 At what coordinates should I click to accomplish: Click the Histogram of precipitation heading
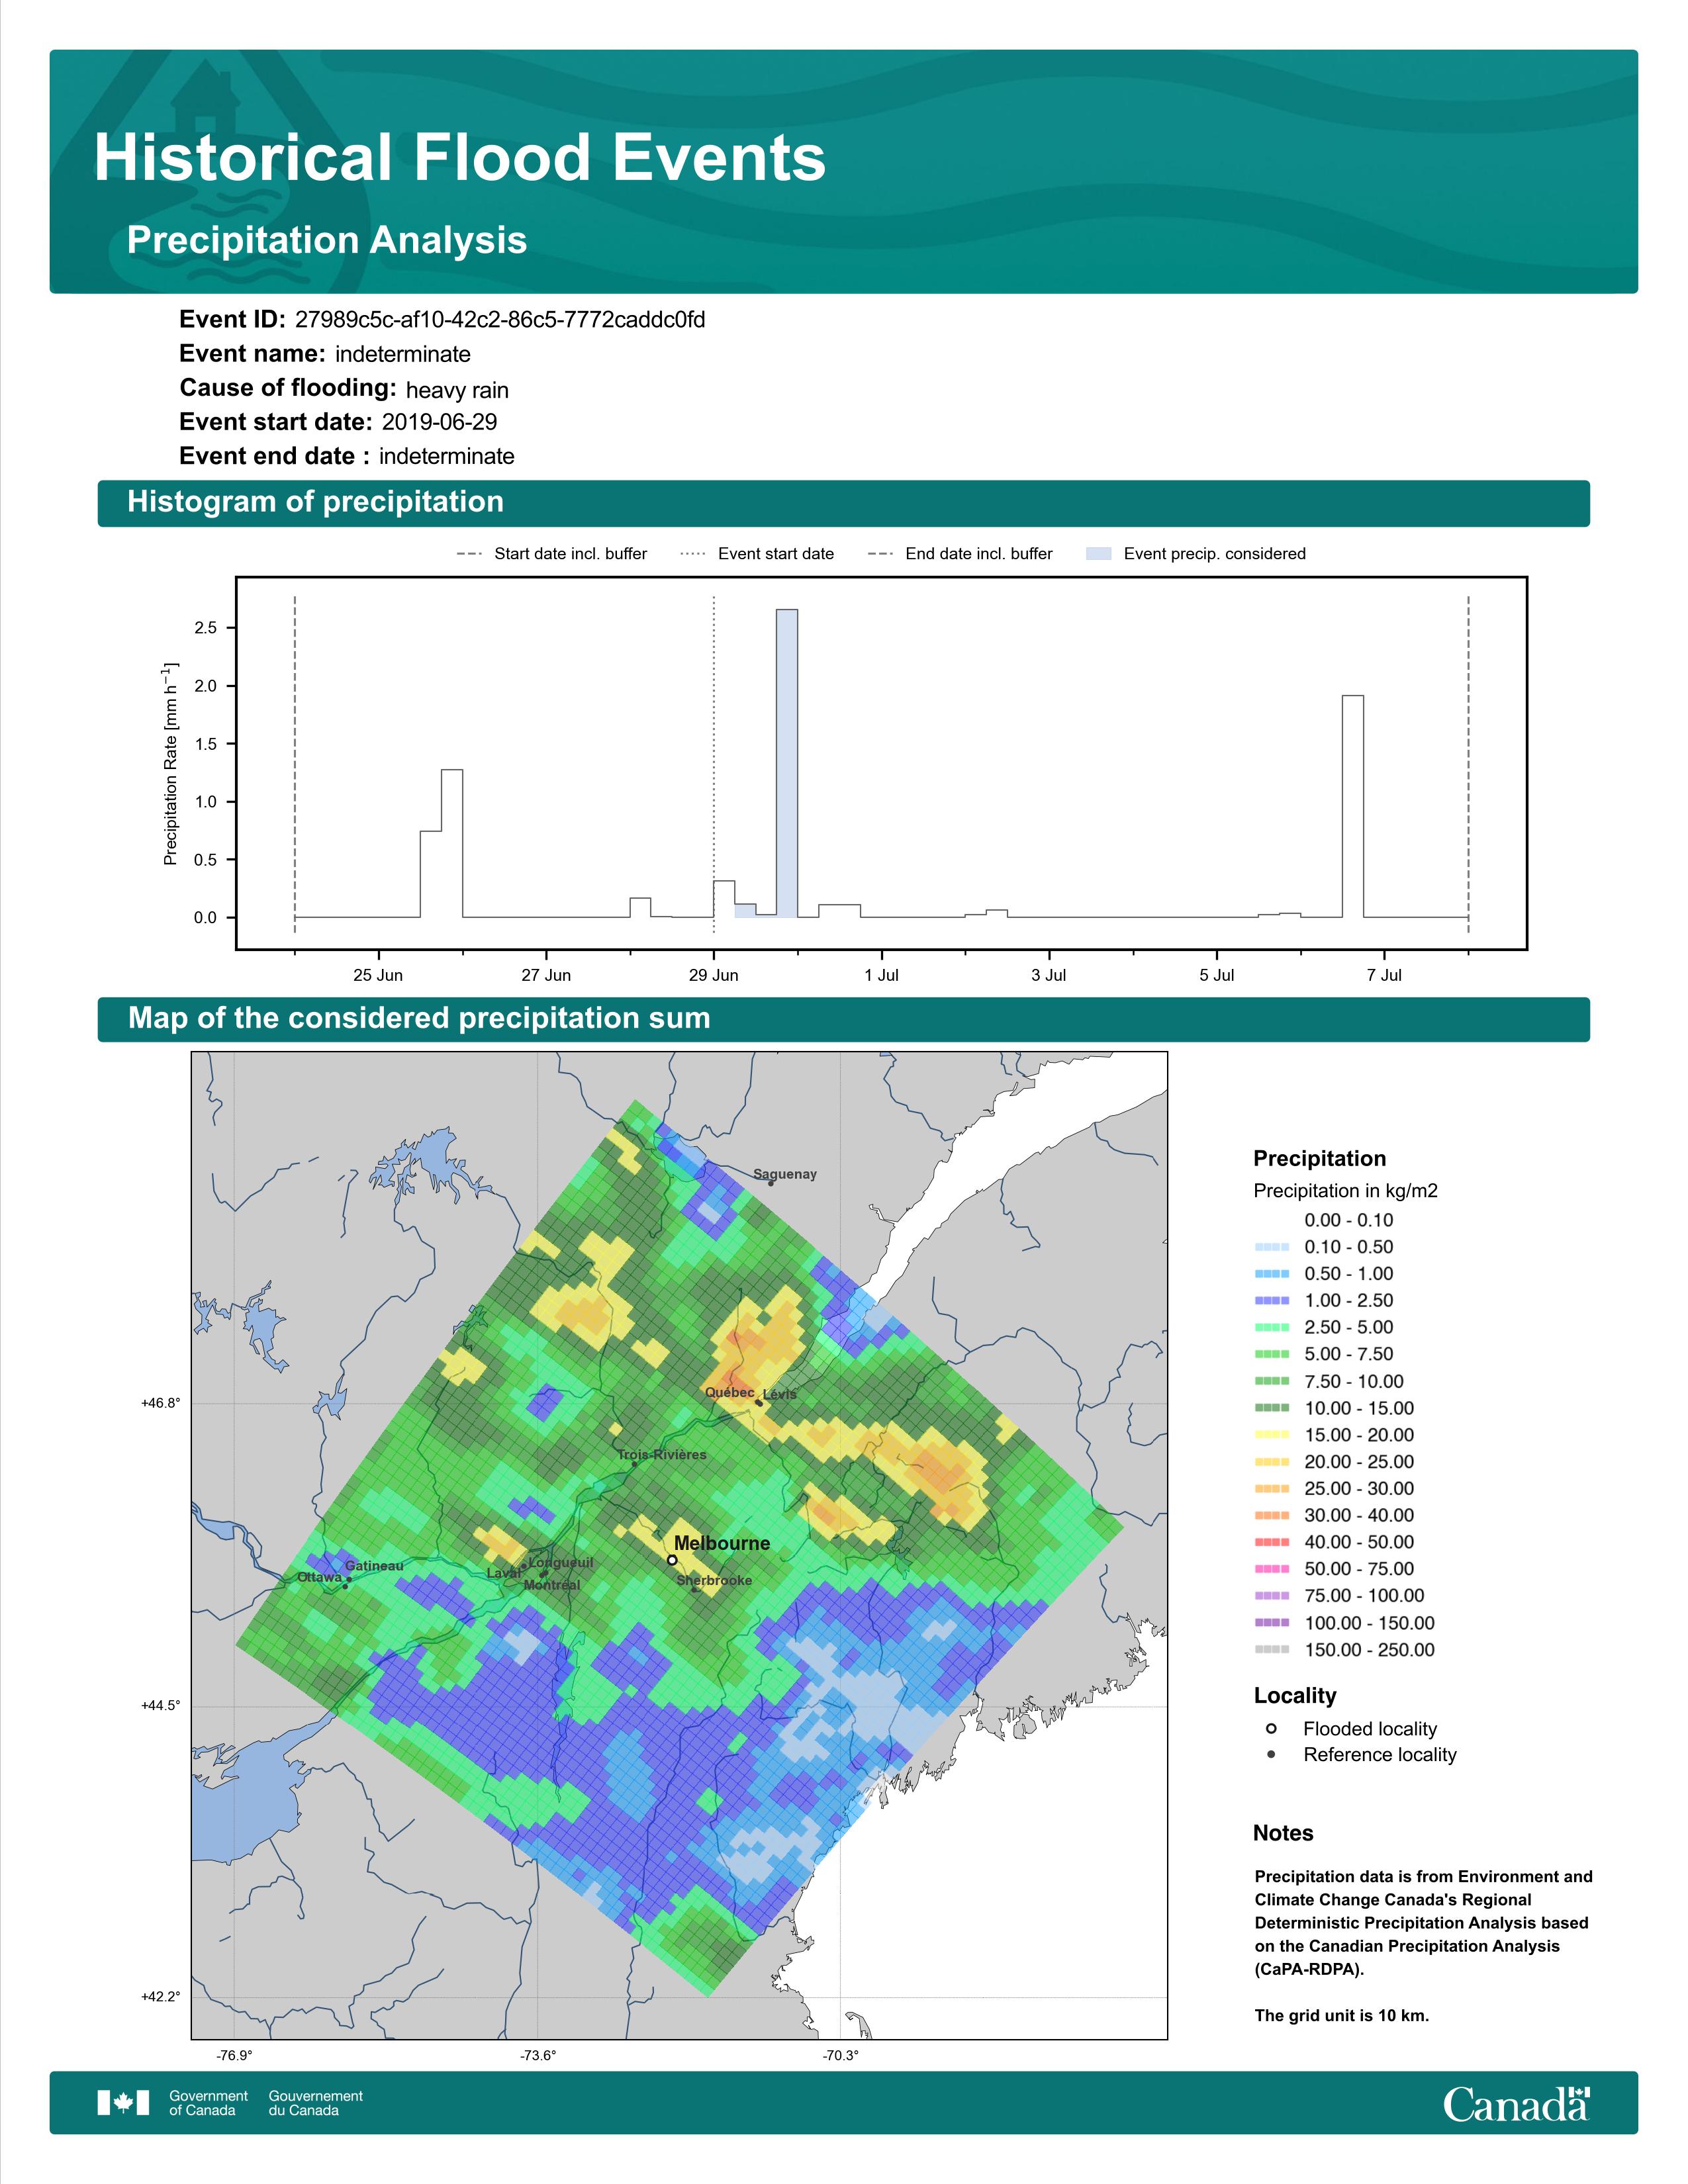[x=315, y=502]
